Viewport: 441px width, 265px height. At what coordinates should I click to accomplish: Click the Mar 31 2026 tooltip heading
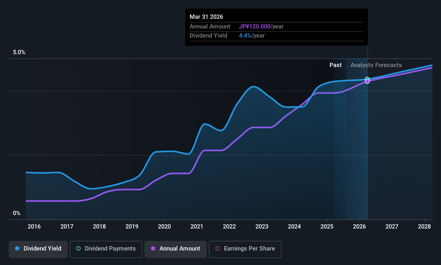[x=206, y=17]
